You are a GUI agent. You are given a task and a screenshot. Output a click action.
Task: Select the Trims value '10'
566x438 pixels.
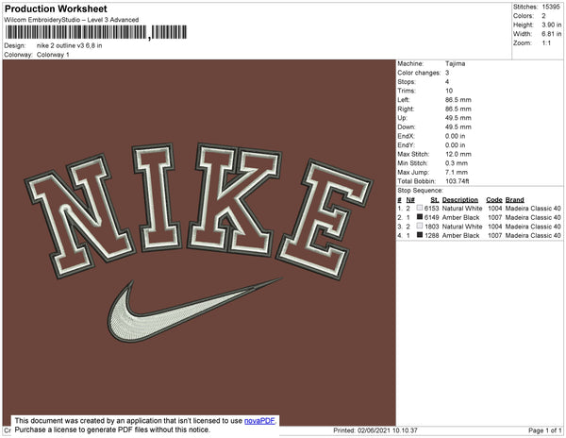click(x=449, y=91)
